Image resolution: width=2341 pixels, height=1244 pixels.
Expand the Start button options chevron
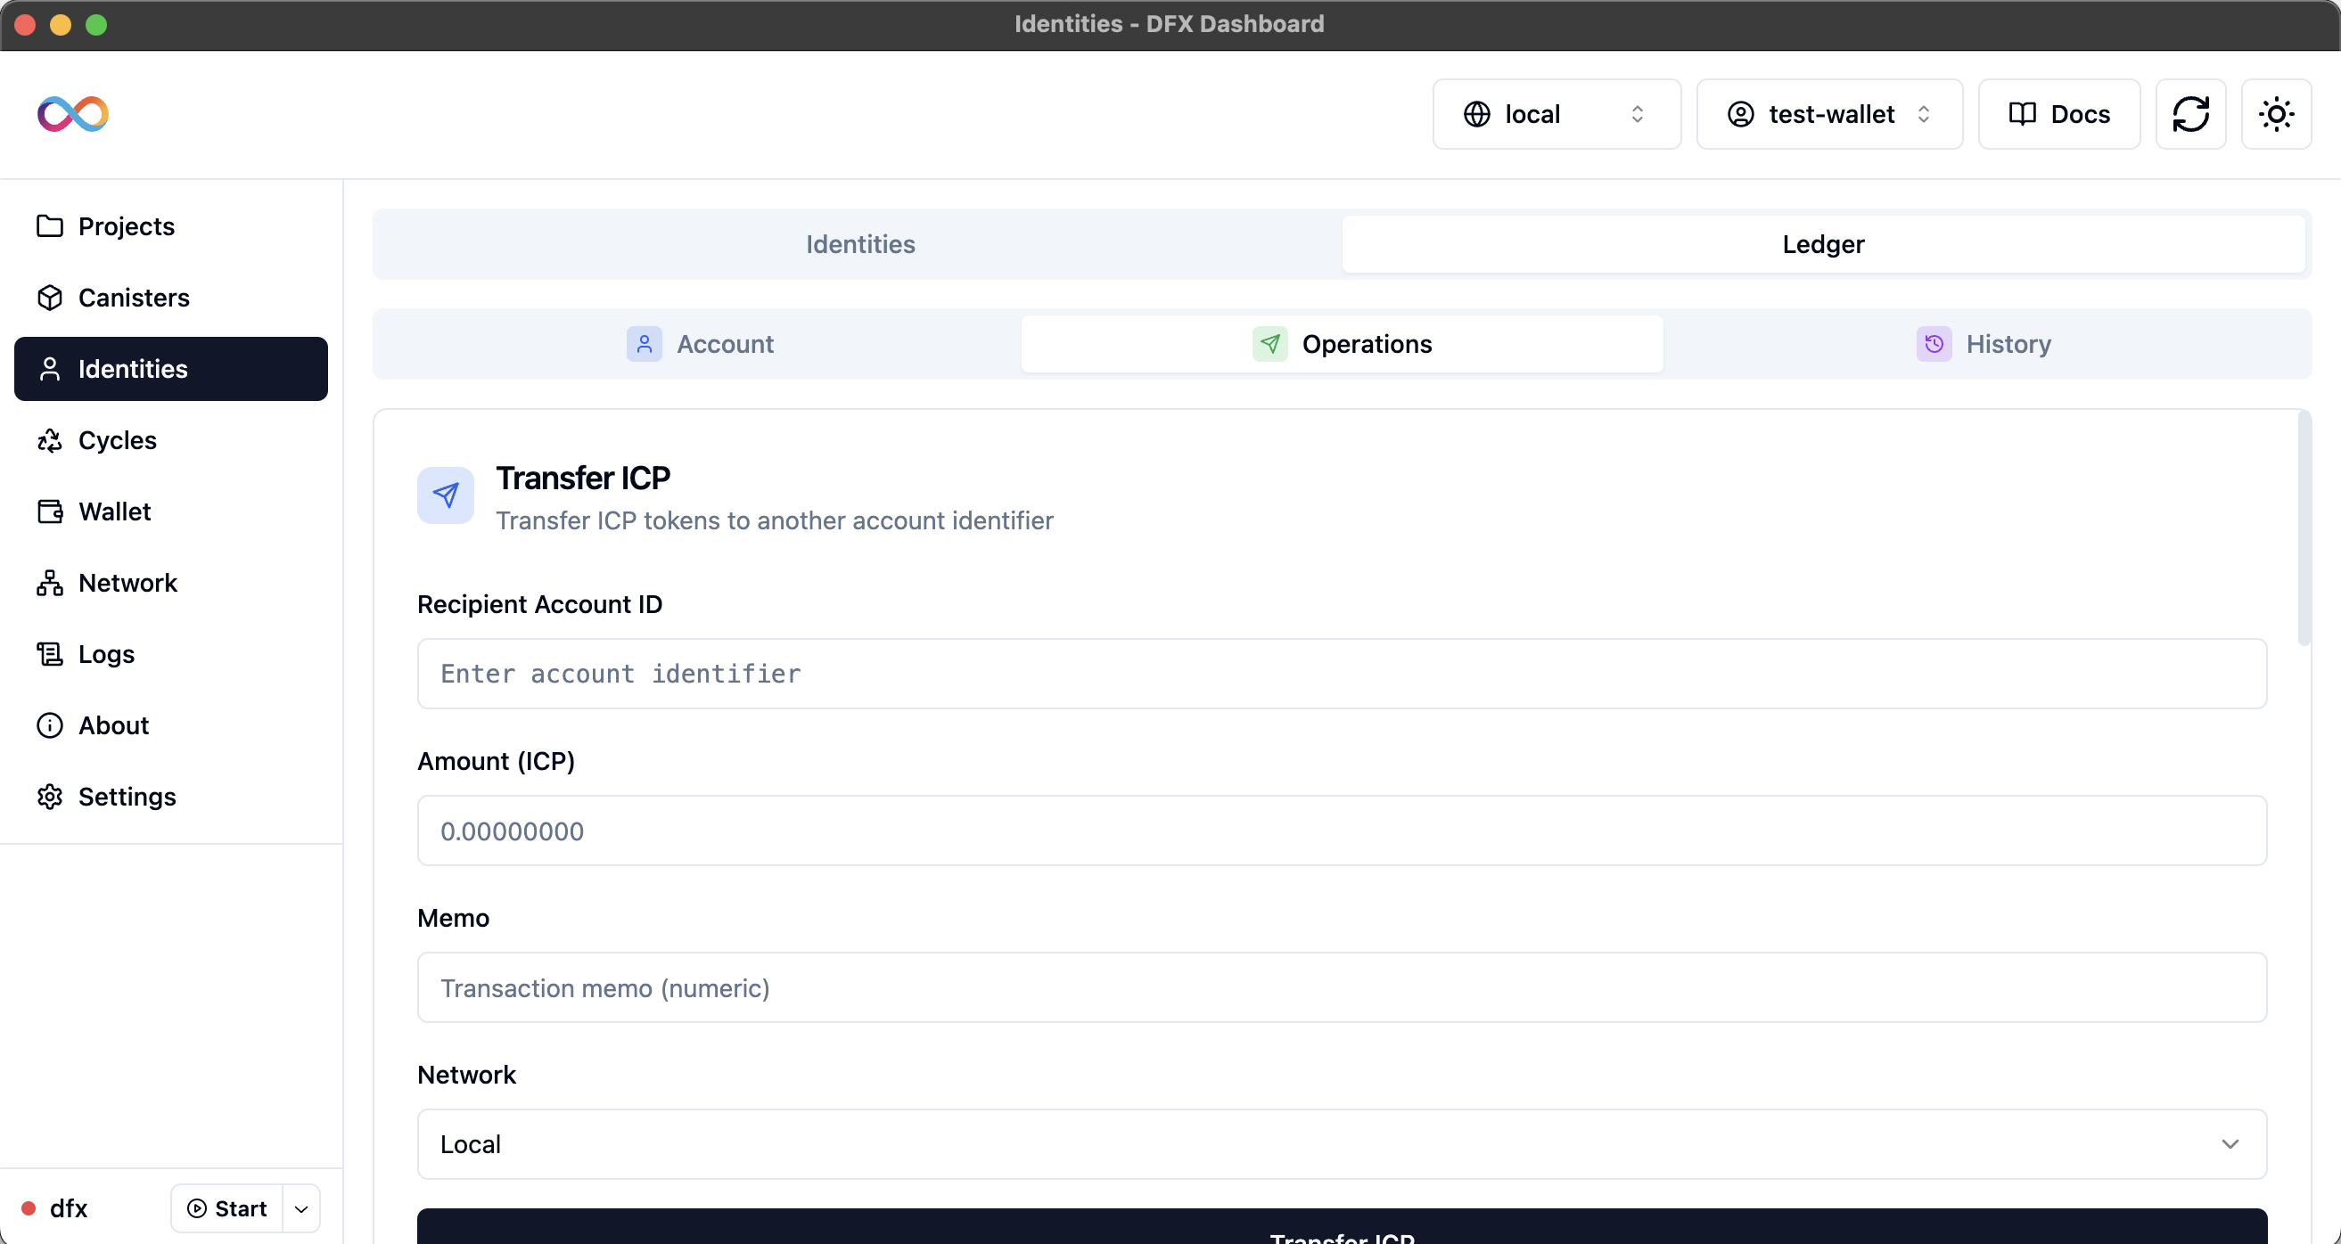point(300,1208)
